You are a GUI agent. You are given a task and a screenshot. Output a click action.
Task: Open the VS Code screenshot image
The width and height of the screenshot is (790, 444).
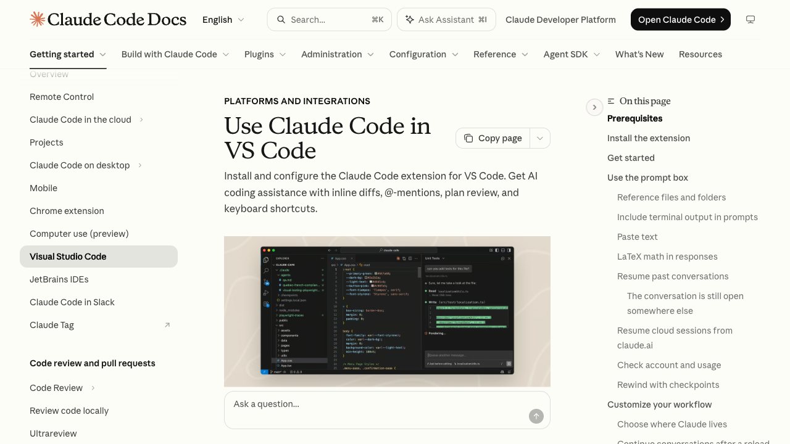coord(387,311)
